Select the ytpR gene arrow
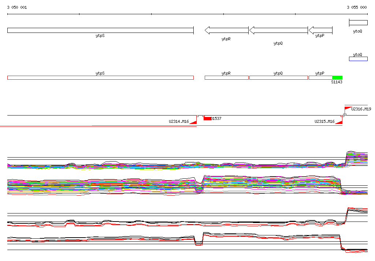This screenshot has height=261, width=375. pos(227,30)
